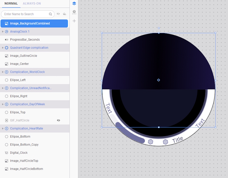This screenshot has width=228, height=178.
Task: Click the clock history icon in side strip
Action: pos(74,12)
